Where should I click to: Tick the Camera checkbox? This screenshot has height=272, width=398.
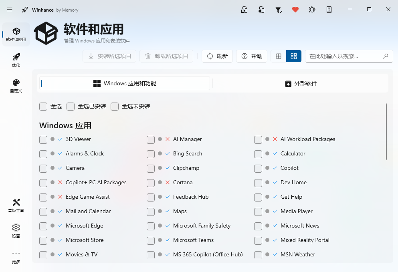pos(43,169)
